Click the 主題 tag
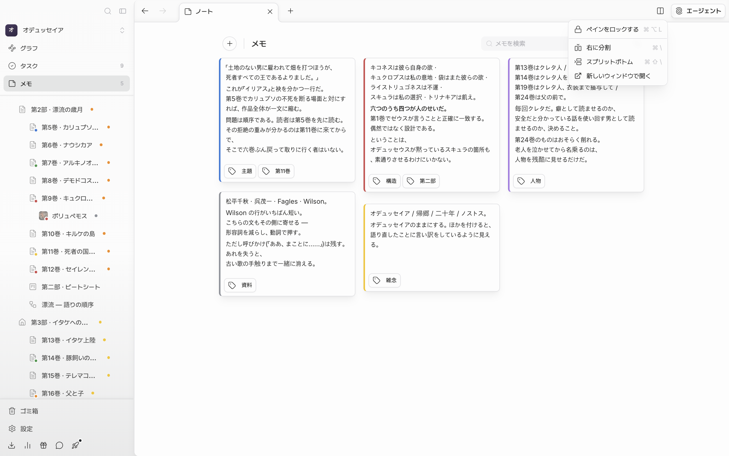This screenshot has width=729, height=456. (x=240, y=171)
